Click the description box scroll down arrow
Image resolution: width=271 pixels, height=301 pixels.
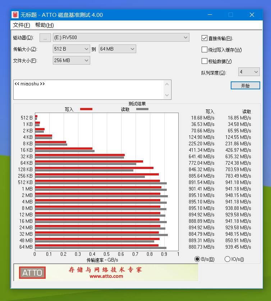(167, 95)
